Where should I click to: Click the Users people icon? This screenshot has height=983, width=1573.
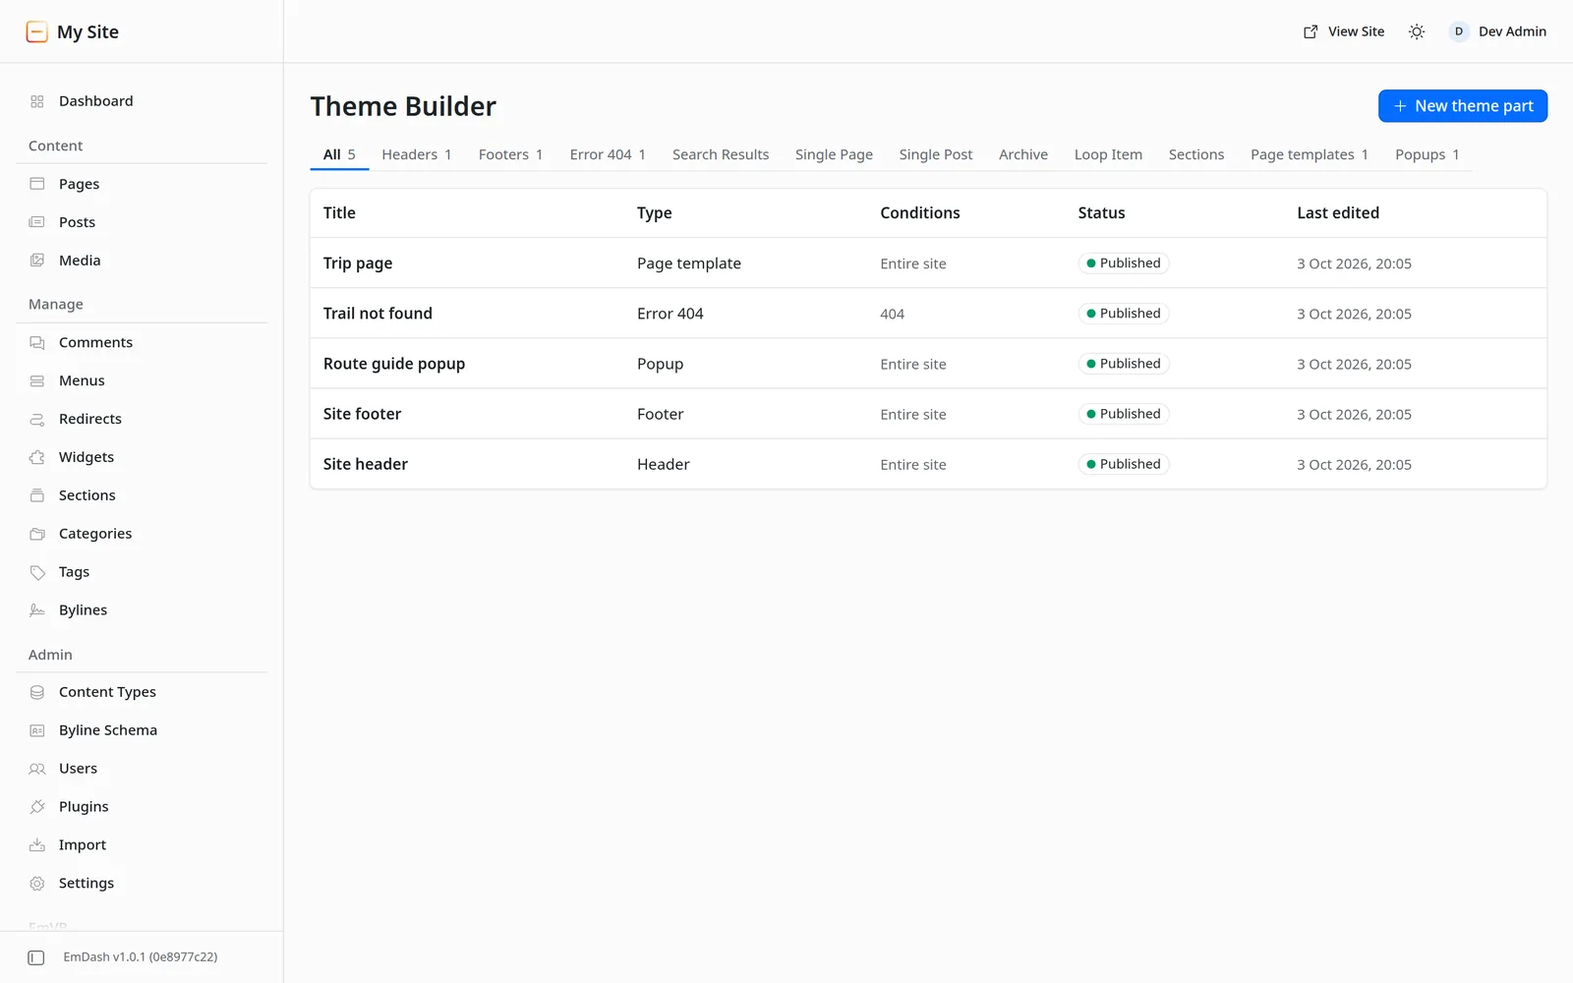pyautogui.click(x=37, y=769)
